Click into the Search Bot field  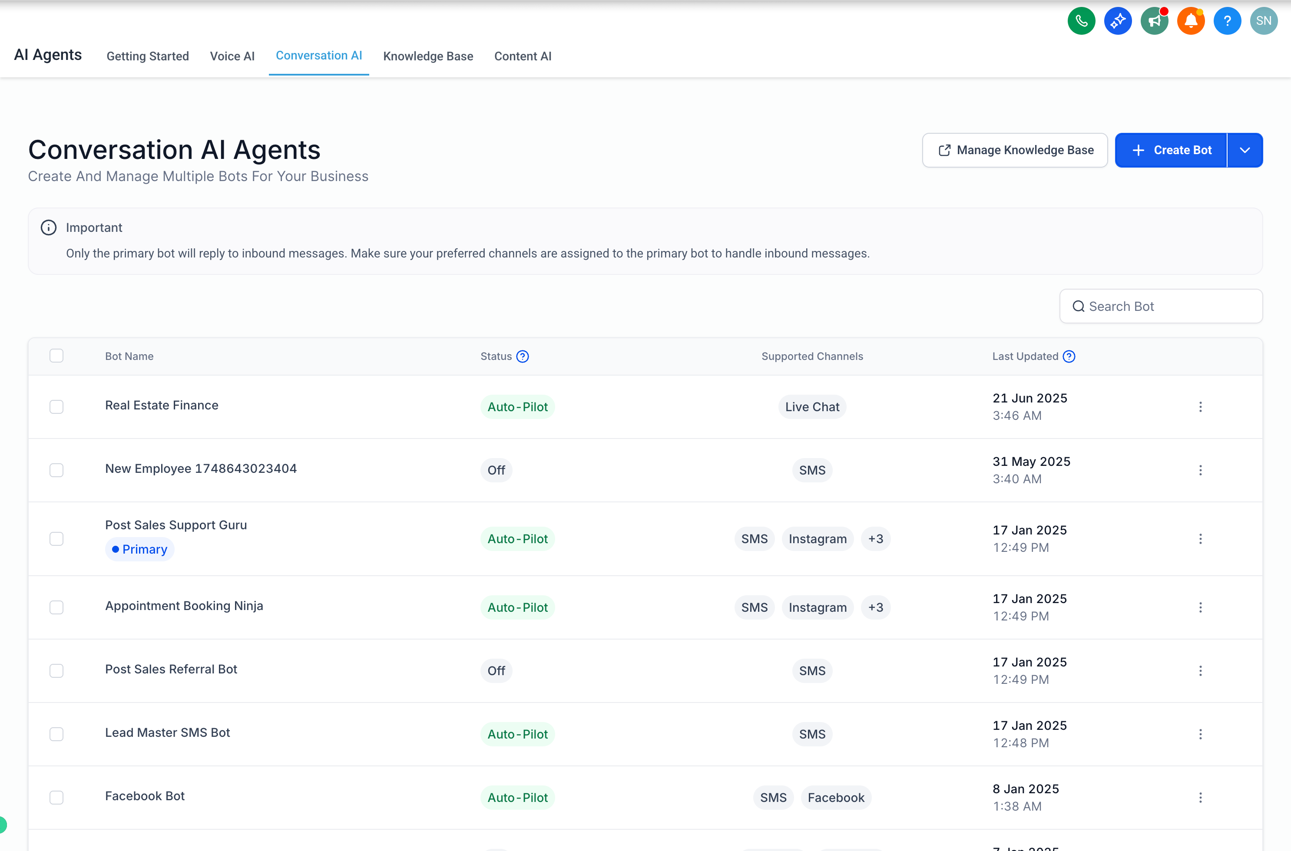click(x=1161, y=307)
